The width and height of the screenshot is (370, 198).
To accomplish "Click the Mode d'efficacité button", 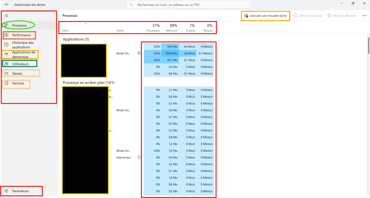I will click(x=341, y=16).
